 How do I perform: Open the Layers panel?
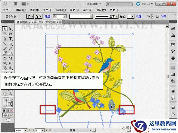pos(173,107)
